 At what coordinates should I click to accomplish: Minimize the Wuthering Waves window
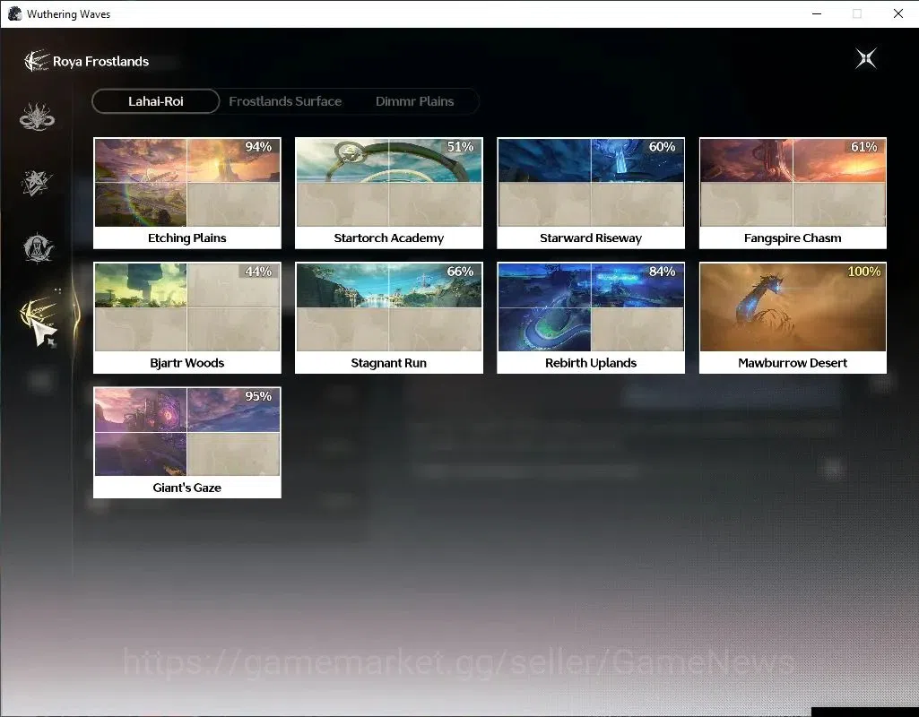(817, 13)
